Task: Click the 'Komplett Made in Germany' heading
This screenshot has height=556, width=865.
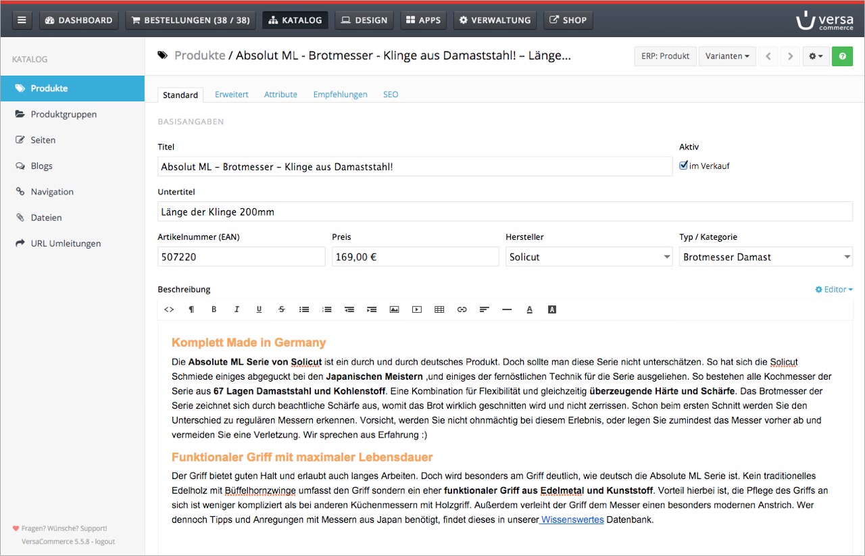Action: coord(249,343)
